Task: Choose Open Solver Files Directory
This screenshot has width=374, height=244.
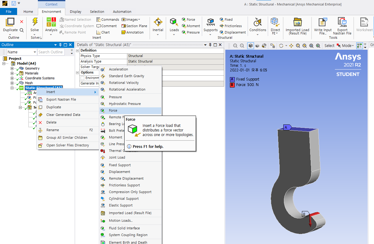Action: click(x=67, y=145)
